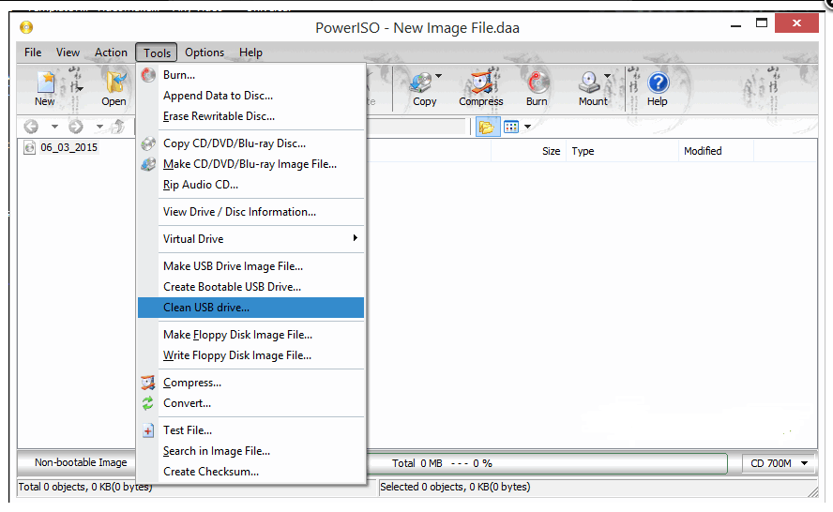Open the Back history dropdown arrow
Viewport: 833px width, 512px height.
coord(54,127)
